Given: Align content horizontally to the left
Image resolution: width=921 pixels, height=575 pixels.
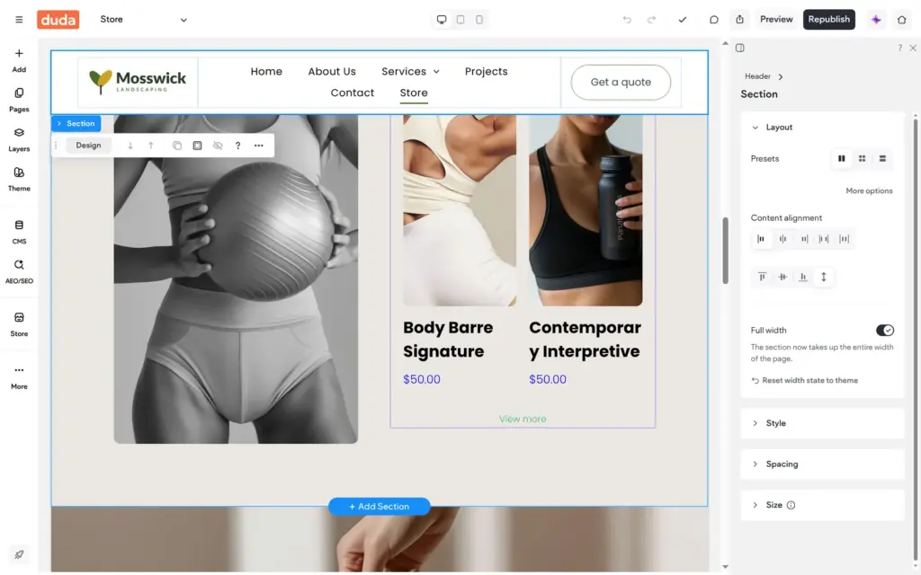Looking at the screenshot, I should point(761,239).
